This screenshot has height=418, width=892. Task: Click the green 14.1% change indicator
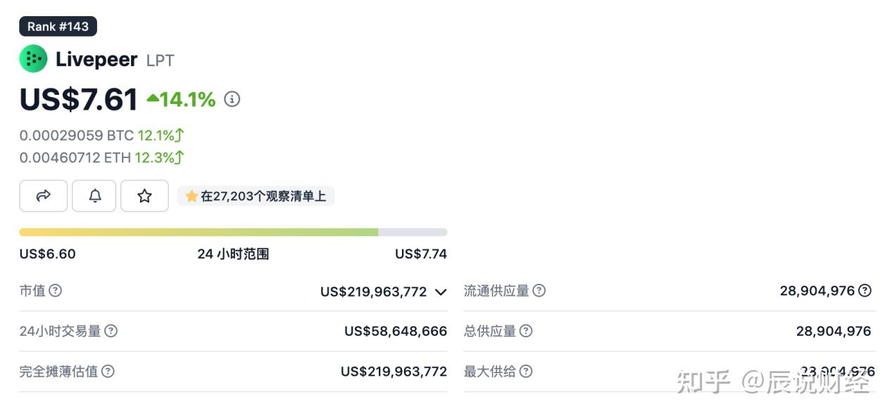[x=180, y=98]
